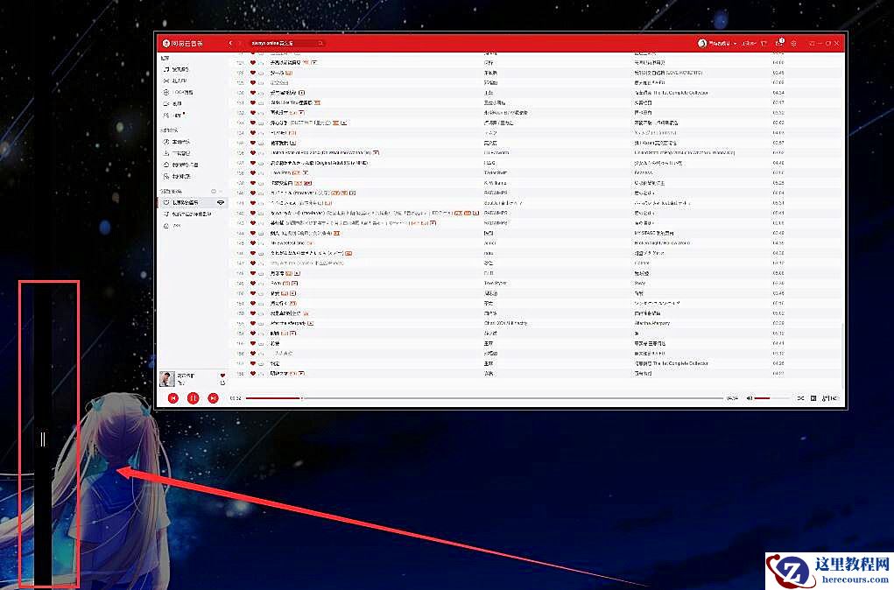The width and height of the screenshot is (894, 590).
Task: Mute audio via the speaker icon
Action: tap(749, 397)
